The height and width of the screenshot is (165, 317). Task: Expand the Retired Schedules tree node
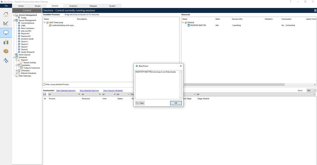point(17,73)
